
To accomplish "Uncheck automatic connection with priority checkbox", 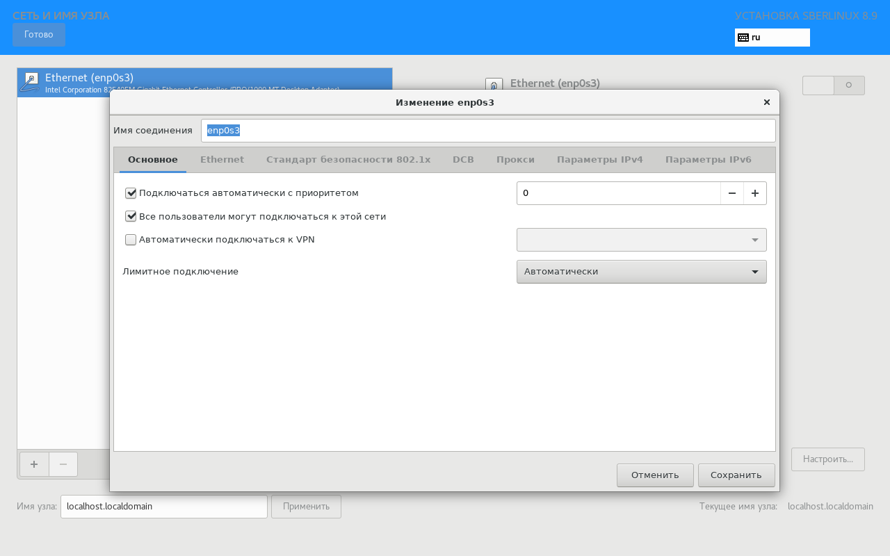I will click(131, 193).
